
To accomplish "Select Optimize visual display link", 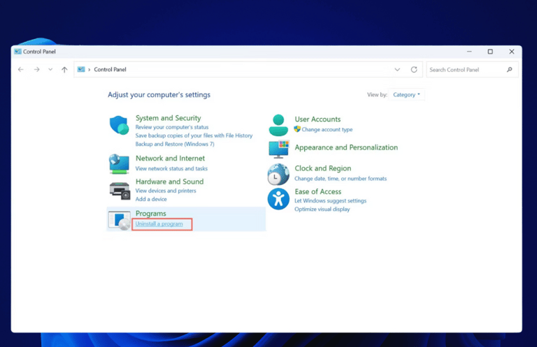I will pyautogui.click(x=322, y=209).
